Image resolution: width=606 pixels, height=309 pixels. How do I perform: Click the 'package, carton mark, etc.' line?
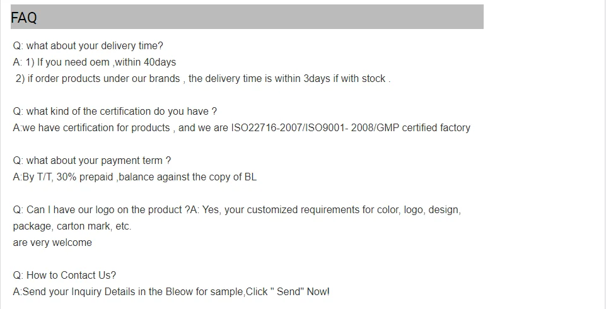point(72,226)
